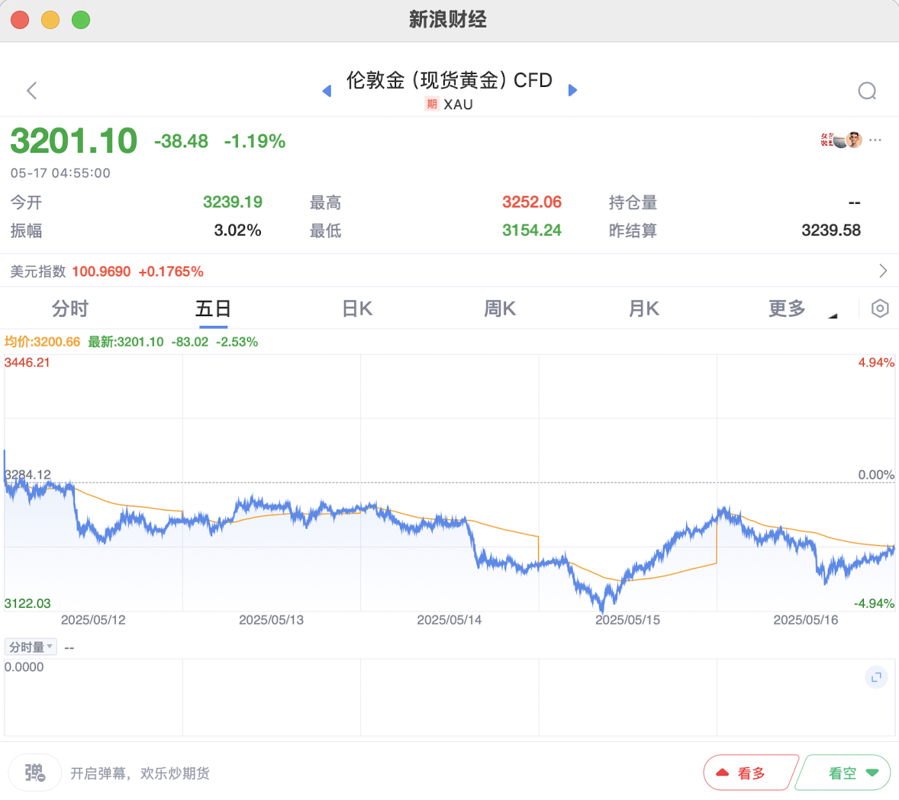The height and width of the screenshot is (800, 899).
Task: Click the 开启弹幕，欢乐炒期货 prompt text
Action: click(x=140, y=773)
